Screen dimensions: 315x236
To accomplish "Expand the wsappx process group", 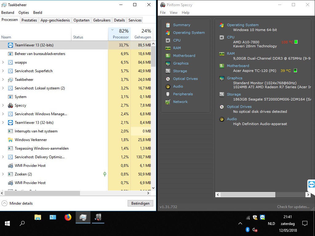I will tap(3, 62).
